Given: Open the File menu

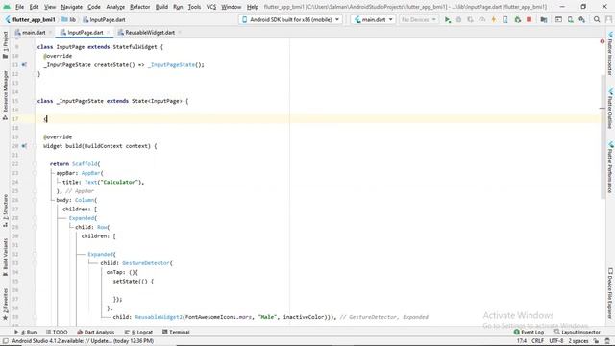Looking at the screenshot, I should click(19, 7).
